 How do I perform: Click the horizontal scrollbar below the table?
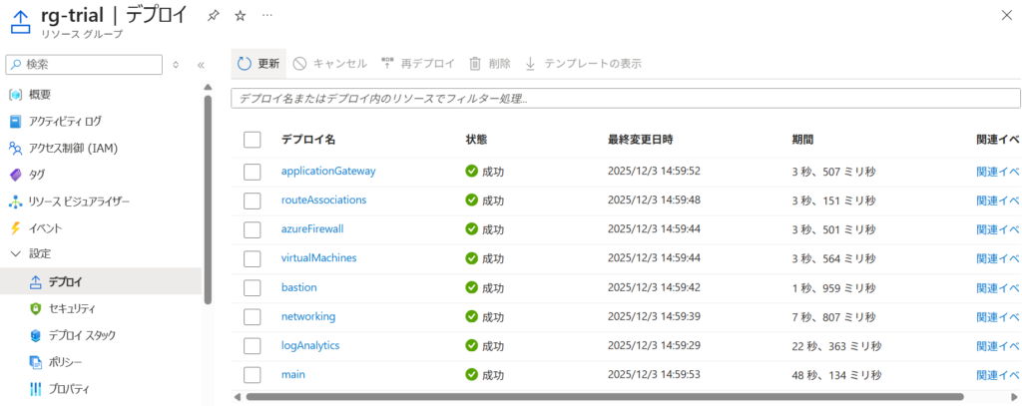pyautogui.click(x=599, y=397)
